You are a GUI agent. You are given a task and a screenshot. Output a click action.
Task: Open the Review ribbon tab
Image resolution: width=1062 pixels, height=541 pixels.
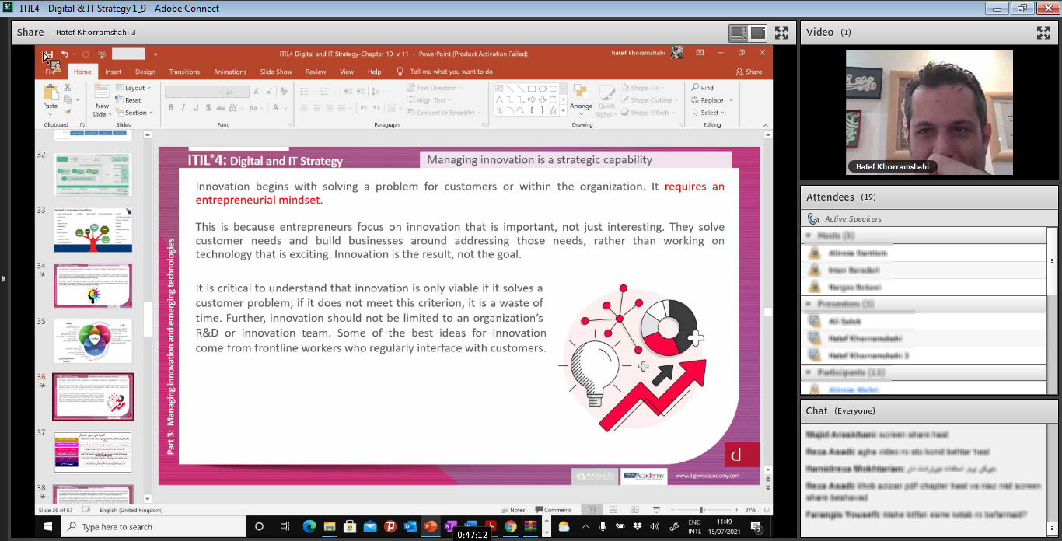point(316,72)
